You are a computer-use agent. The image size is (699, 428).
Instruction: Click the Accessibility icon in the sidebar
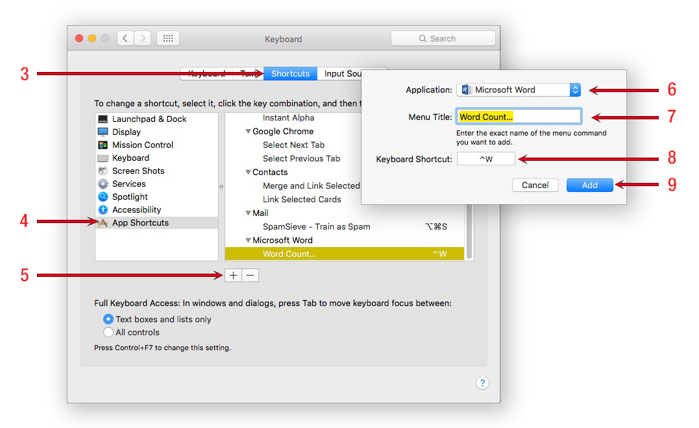[103, 209]
